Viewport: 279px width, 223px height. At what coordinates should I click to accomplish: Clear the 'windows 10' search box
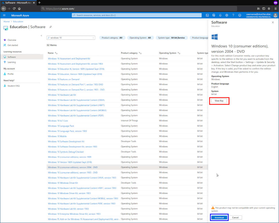93,38
